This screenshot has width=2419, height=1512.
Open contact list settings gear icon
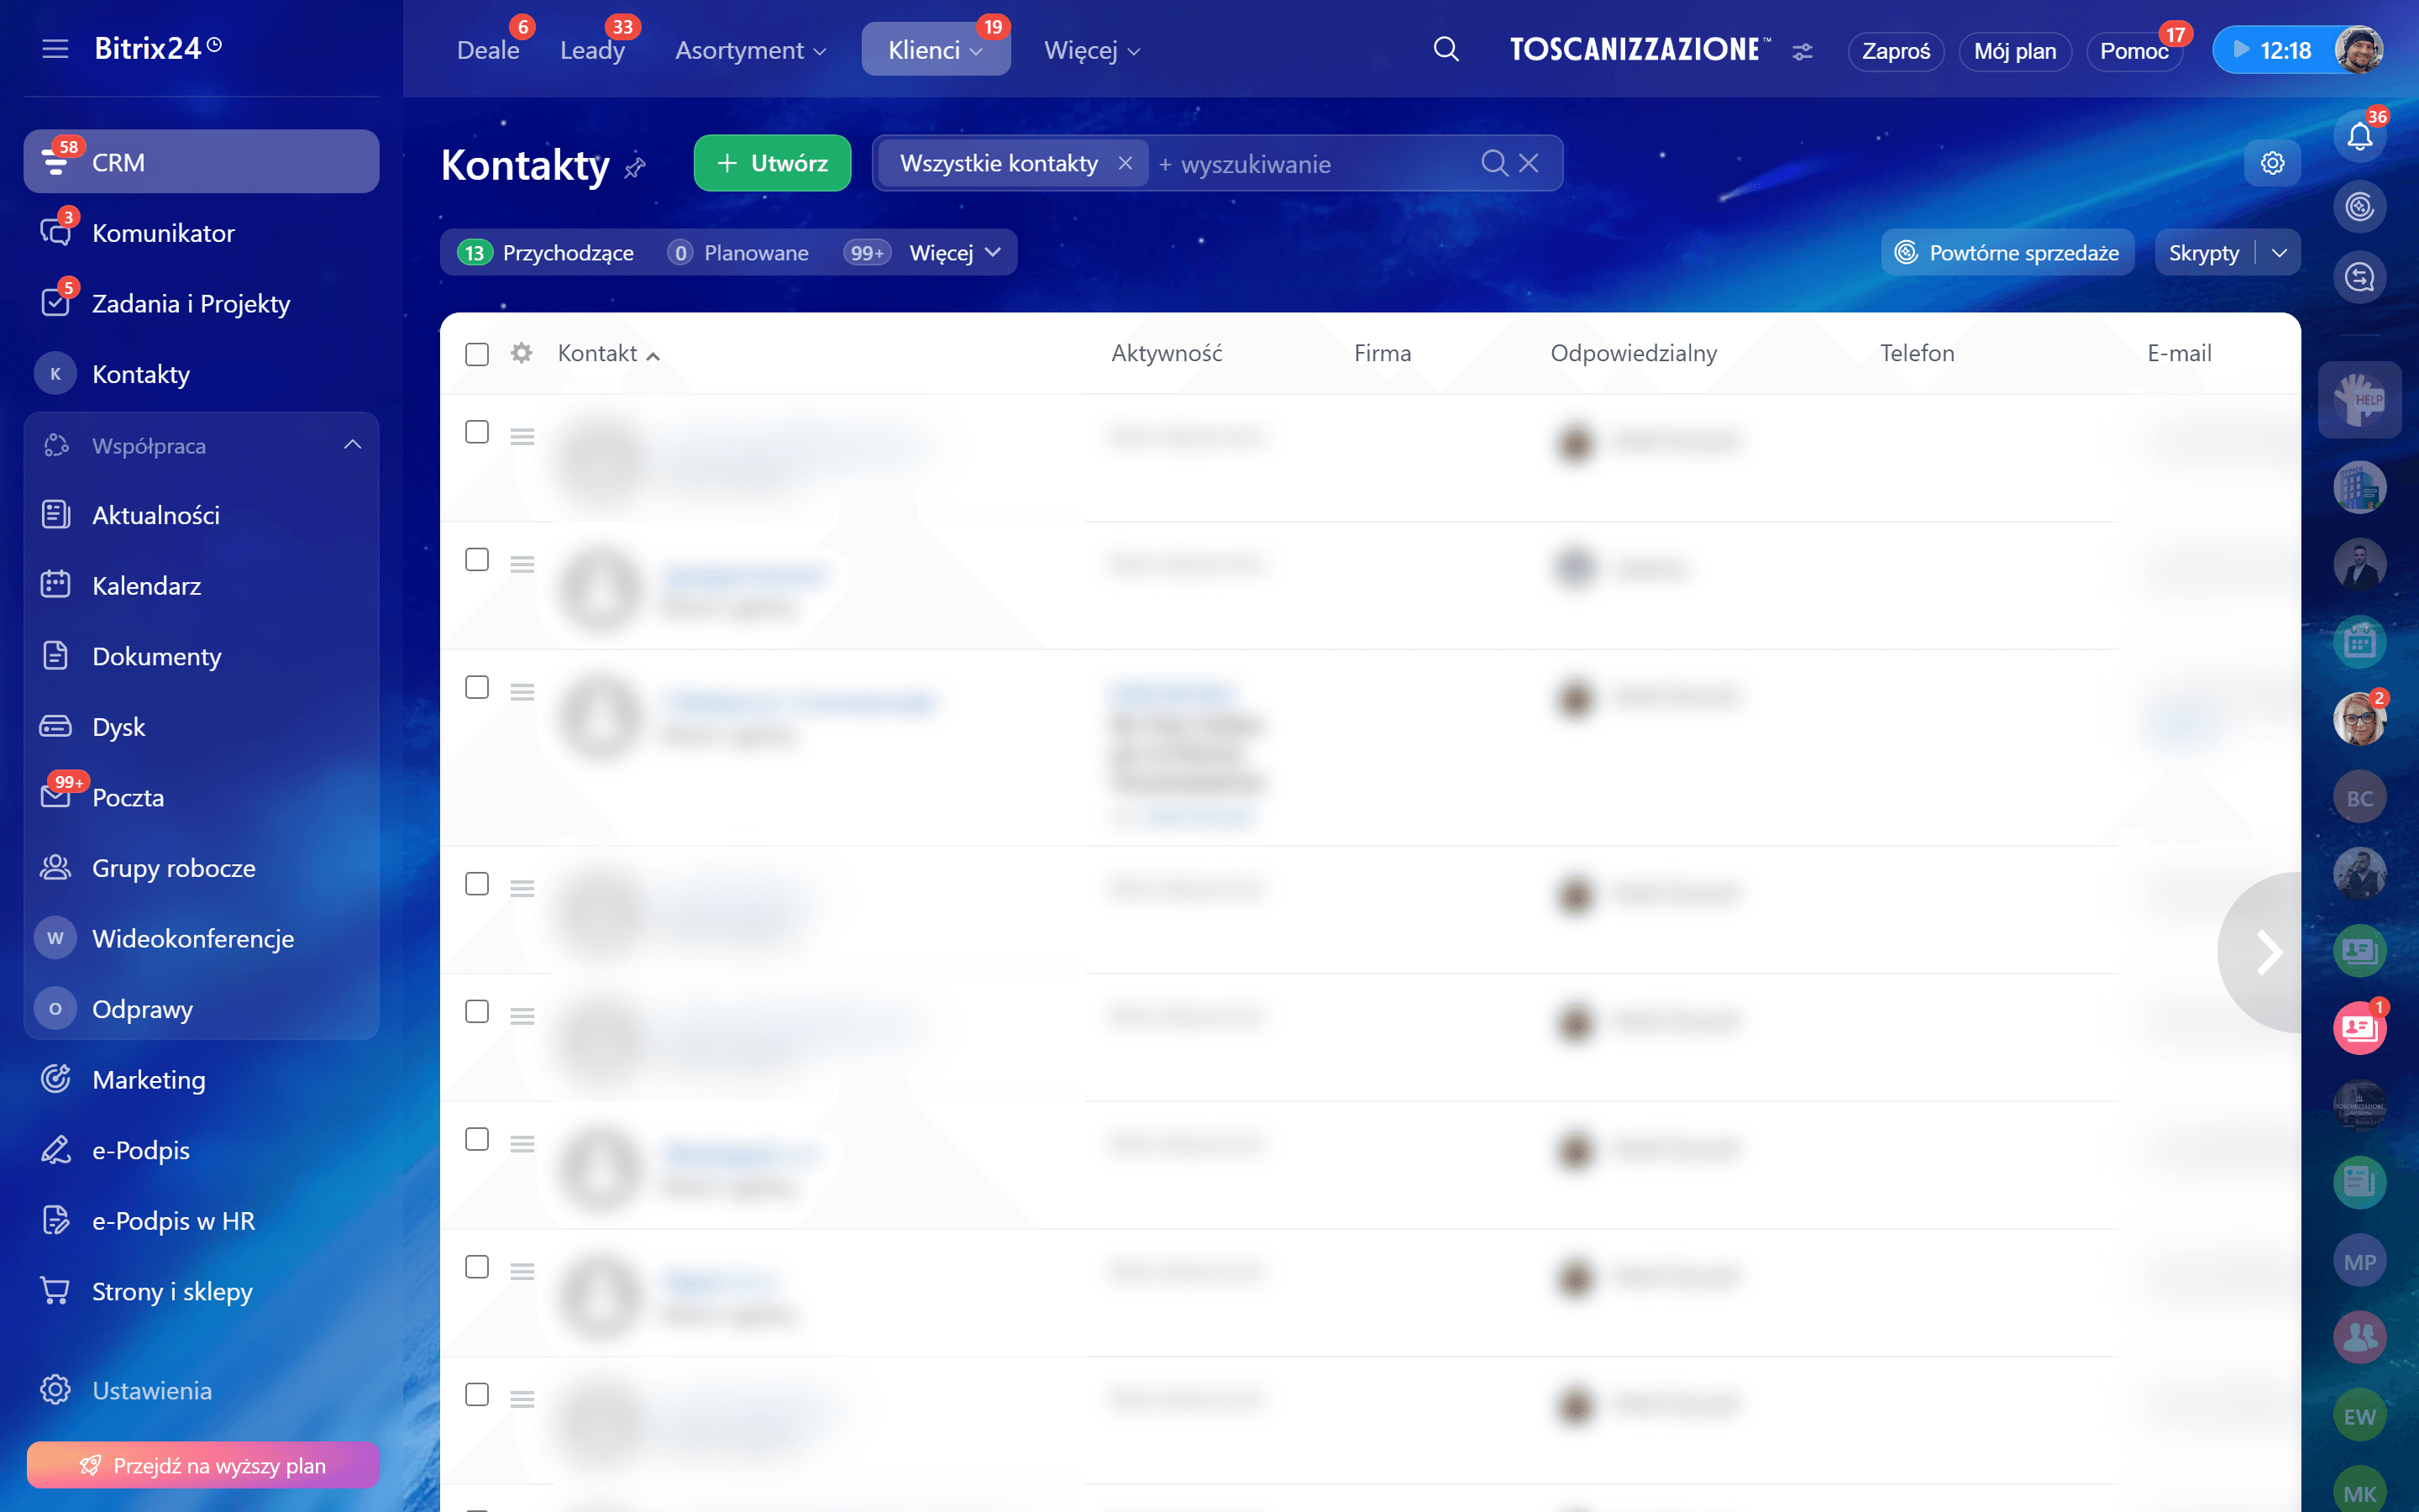(x=2272, y=163)
